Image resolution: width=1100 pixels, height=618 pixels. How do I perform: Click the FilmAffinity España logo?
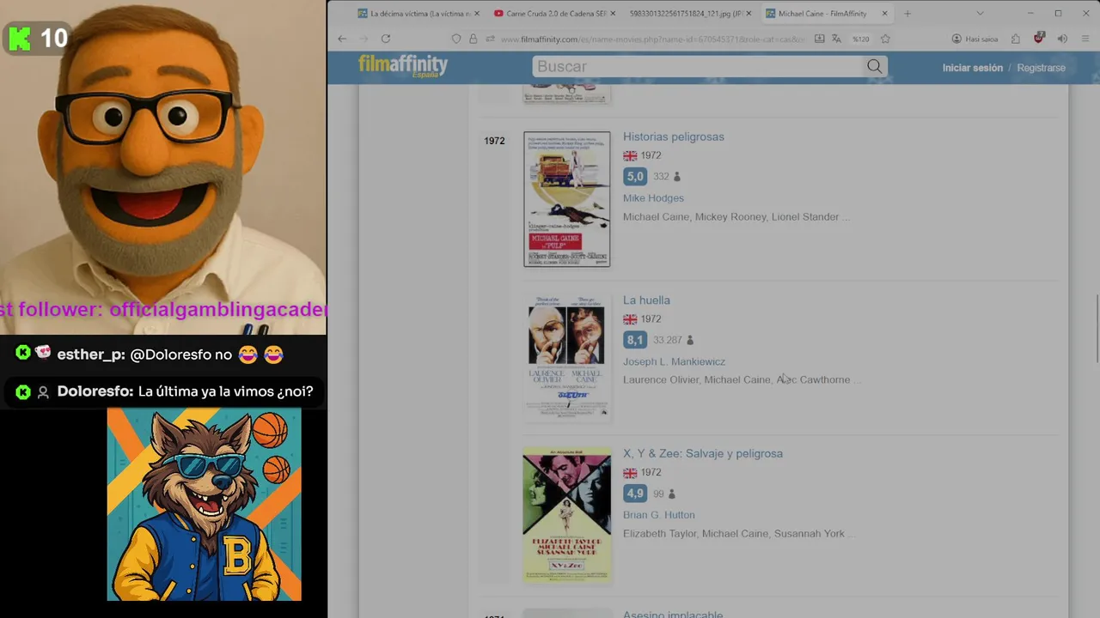pyautogui.click(x=402, y=66)
